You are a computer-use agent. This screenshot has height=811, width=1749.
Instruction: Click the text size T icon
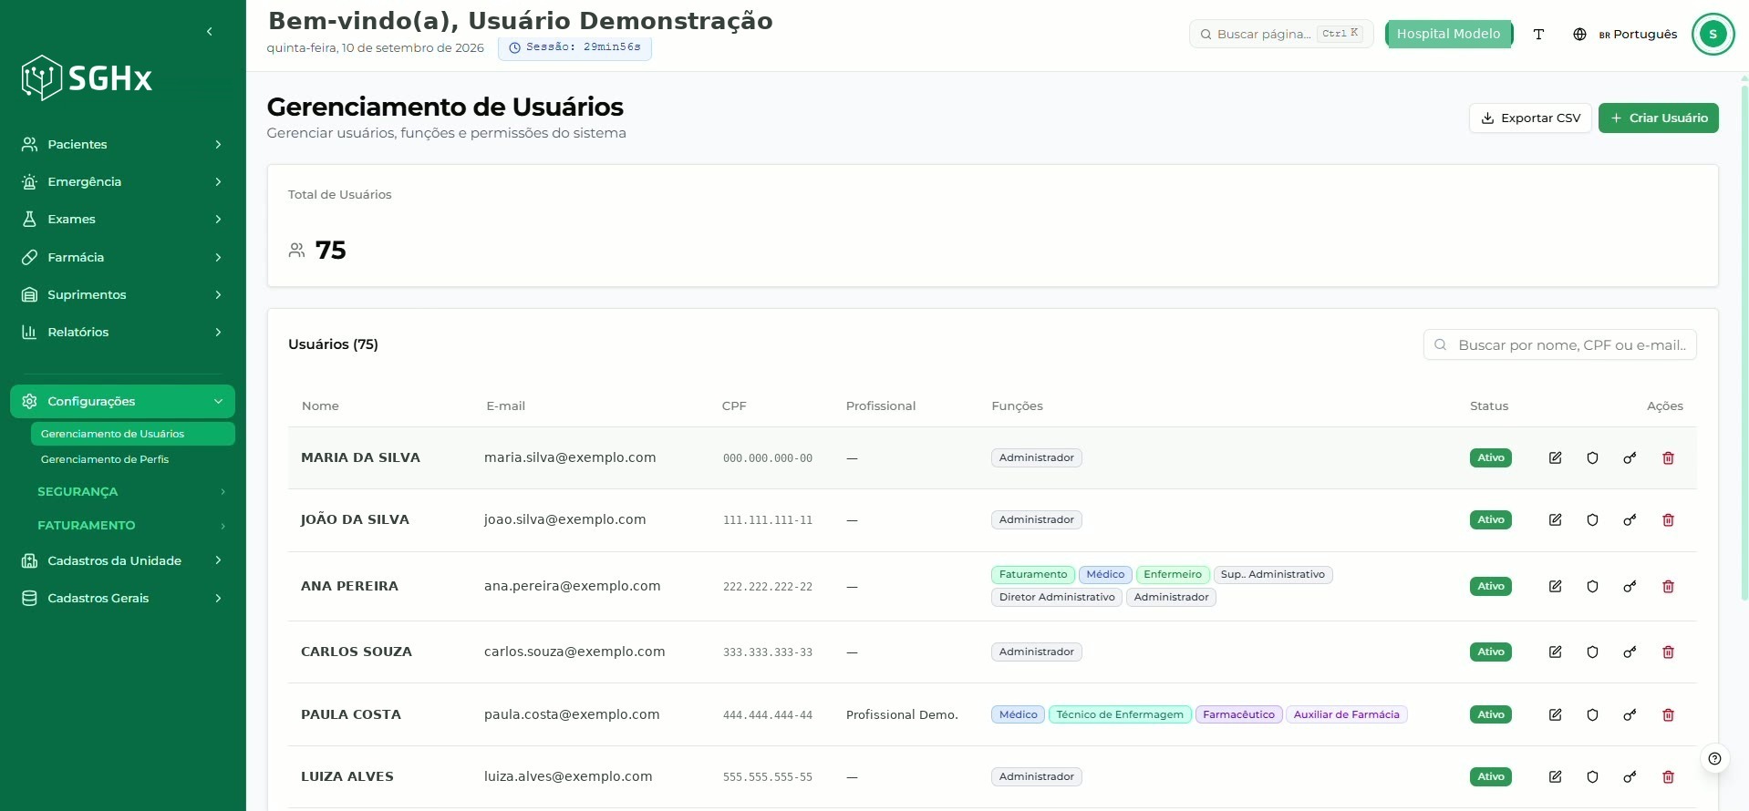1538,34
